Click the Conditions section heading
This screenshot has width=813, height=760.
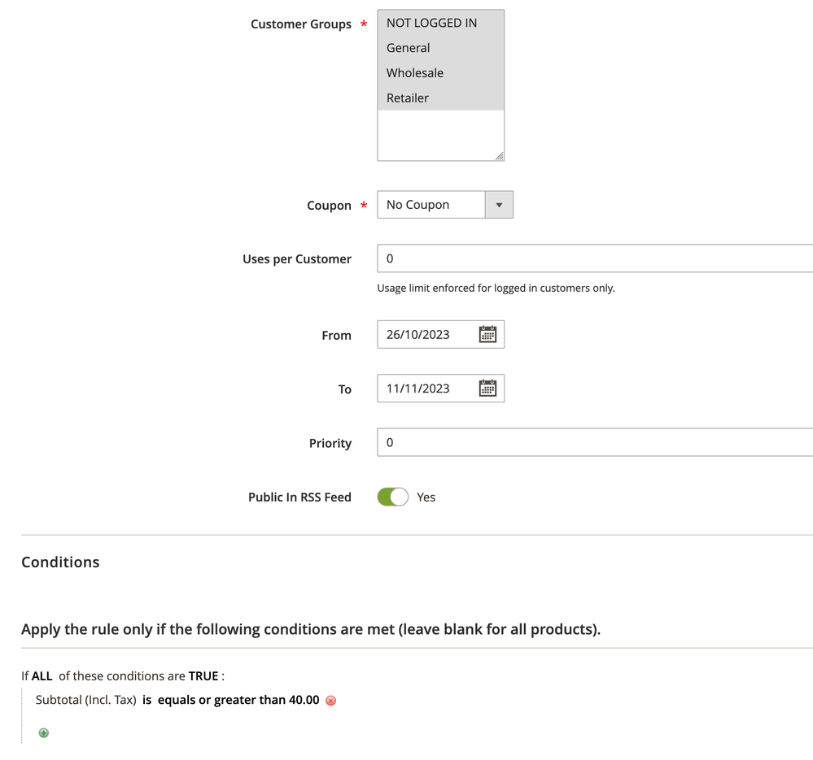(x=60, y=562)
